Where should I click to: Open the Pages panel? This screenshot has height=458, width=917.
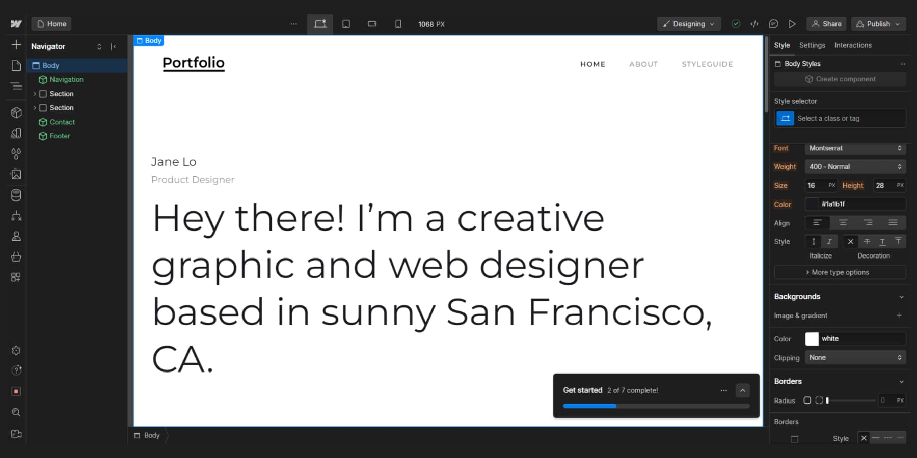tap(16, 65)
